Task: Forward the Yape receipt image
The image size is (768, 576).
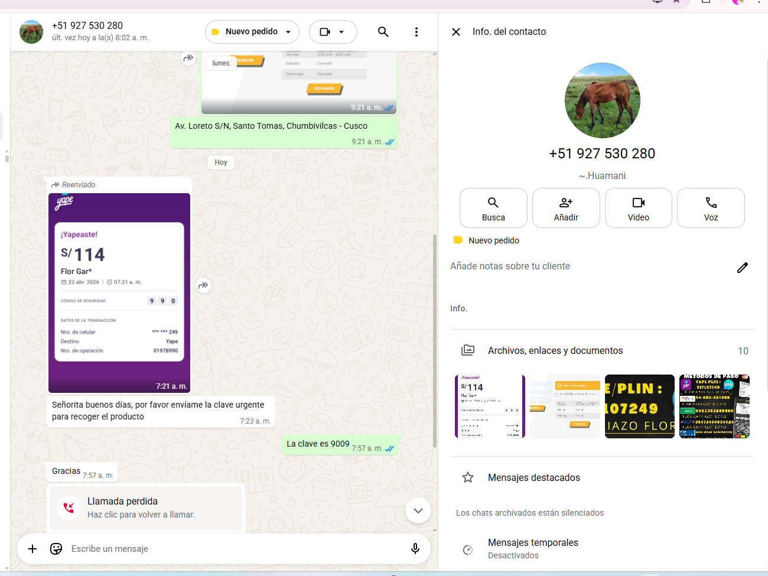Action: [x=203, y=286]
